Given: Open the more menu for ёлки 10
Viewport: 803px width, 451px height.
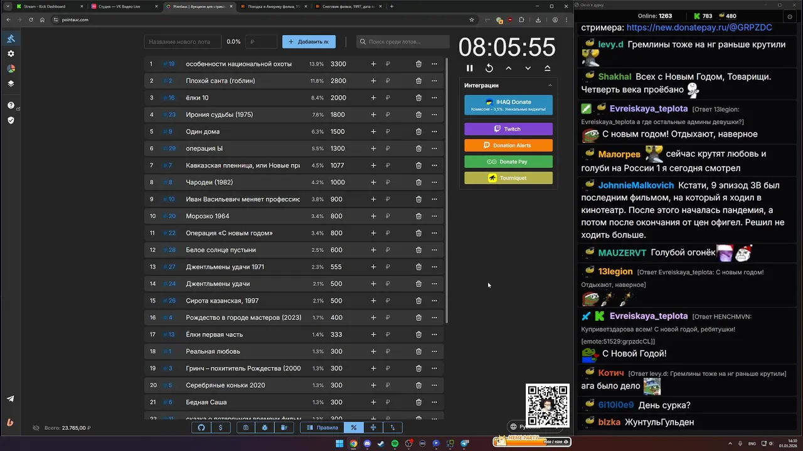Looking at the screenshot, I should point(434,98).
